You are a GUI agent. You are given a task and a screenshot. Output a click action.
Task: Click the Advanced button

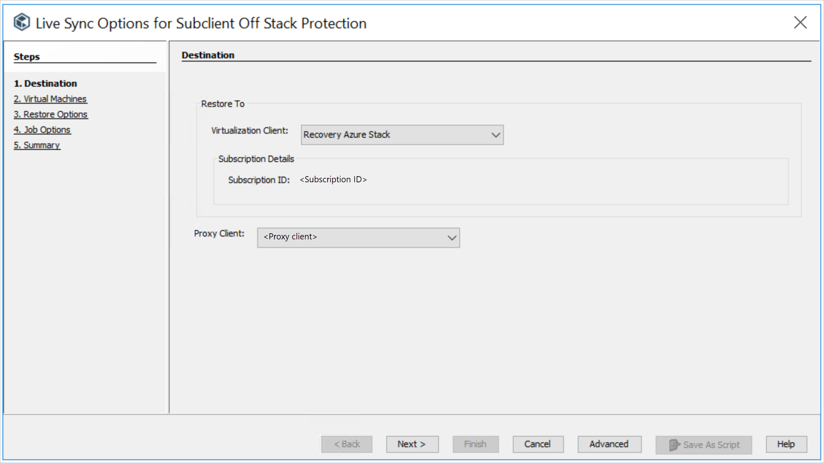(608, 444)
